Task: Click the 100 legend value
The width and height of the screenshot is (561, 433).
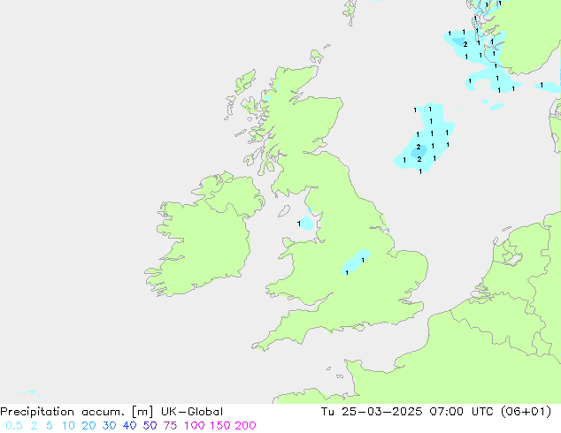Action: (x=195, y=426)
